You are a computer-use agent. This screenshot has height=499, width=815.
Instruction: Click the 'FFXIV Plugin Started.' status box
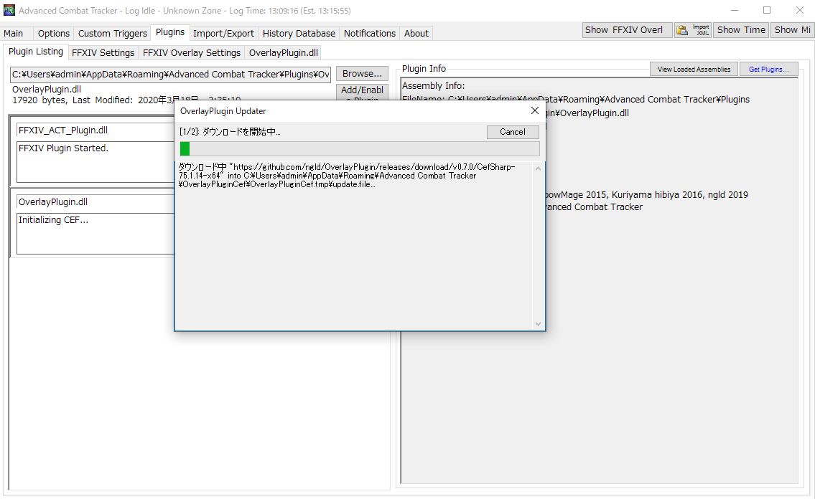(96, 162)
